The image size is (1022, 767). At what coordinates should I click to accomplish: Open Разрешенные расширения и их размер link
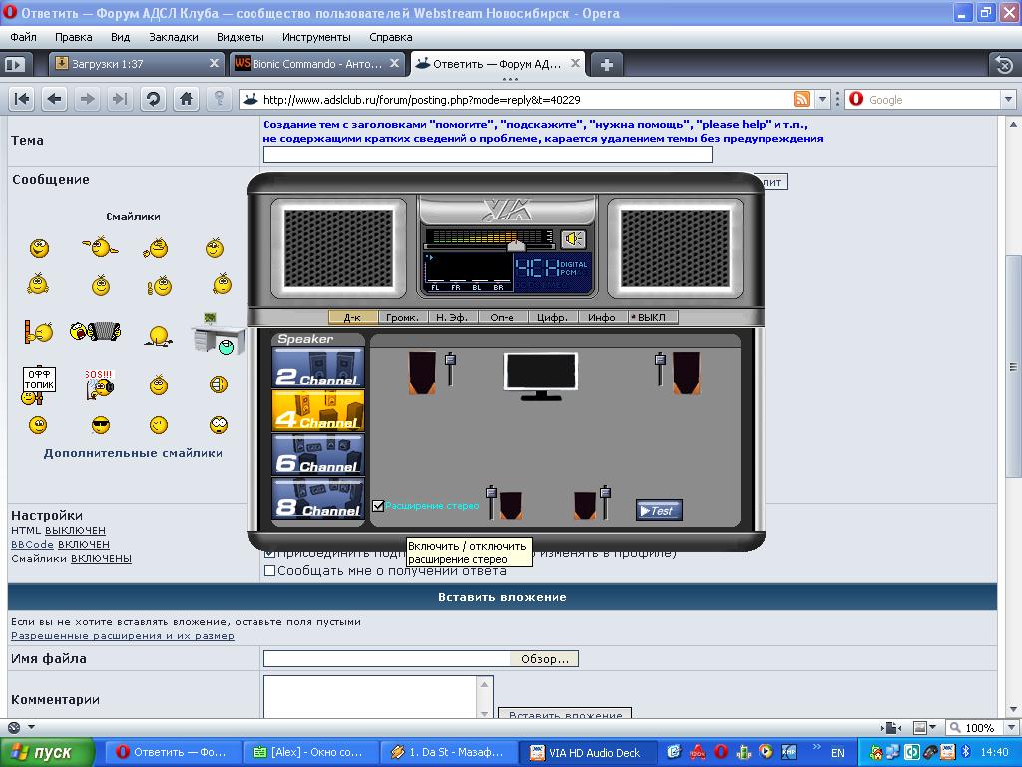point(123,636)
